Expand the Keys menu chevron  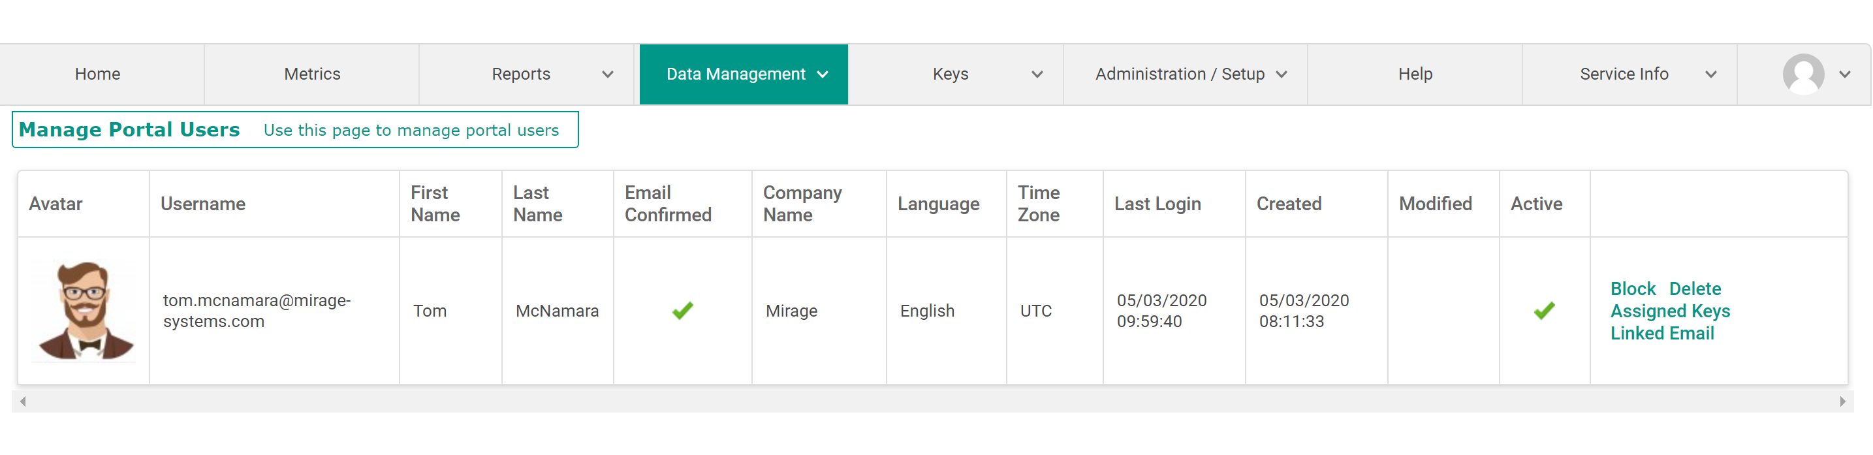(1037, 74)
